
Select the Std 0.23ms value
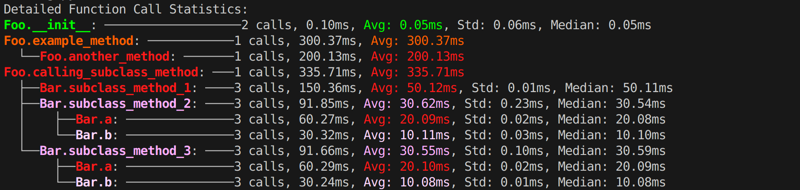pos(522,104)
